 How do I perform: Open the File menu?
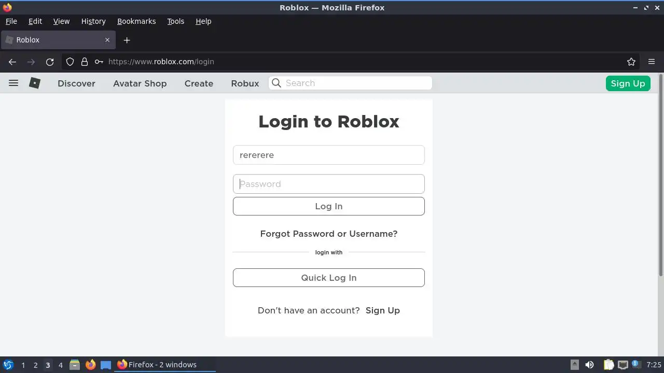[11, 21]
